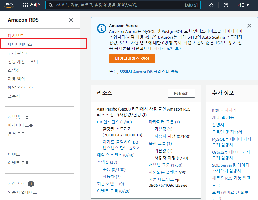
Task: Open 새로운 RDS 기능 발표 link
Action: 231,178
